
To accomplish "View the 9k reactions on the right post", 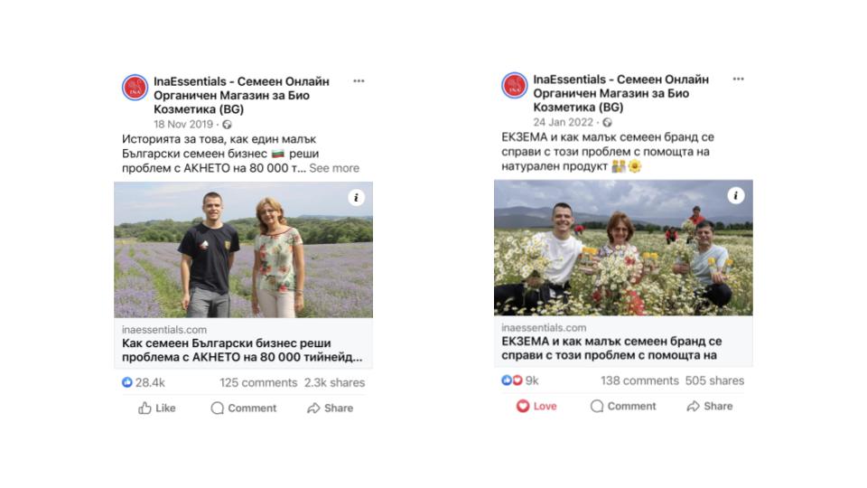I will point(521,380).
